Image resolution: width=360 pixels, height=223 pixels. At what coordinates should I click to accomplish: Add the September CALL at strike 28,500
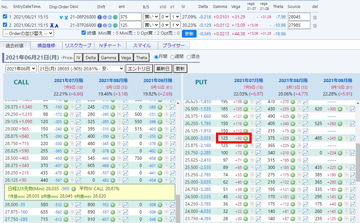pos(160,158)
